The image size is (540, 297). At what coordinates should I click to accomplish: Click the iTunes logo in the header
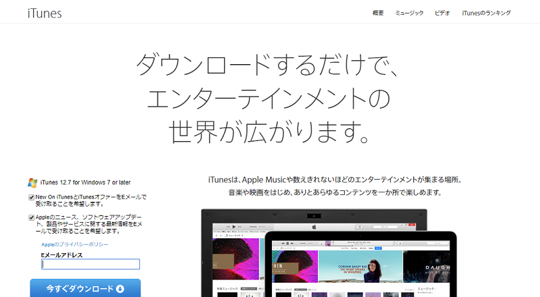(x=45, y=13)
